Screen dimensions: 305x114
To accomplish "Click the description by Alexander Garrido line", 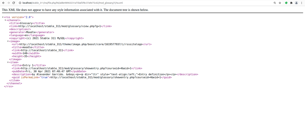I will tap(105, 74).
